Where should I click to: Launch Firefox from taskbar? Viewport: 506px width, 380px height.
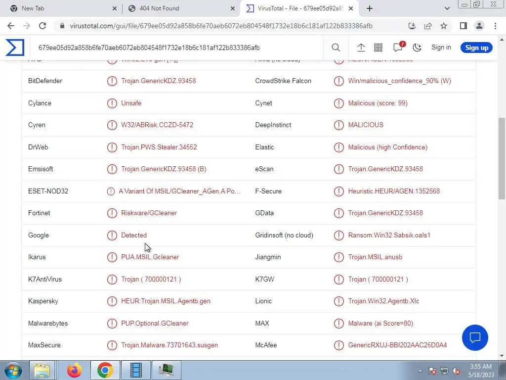75,370
